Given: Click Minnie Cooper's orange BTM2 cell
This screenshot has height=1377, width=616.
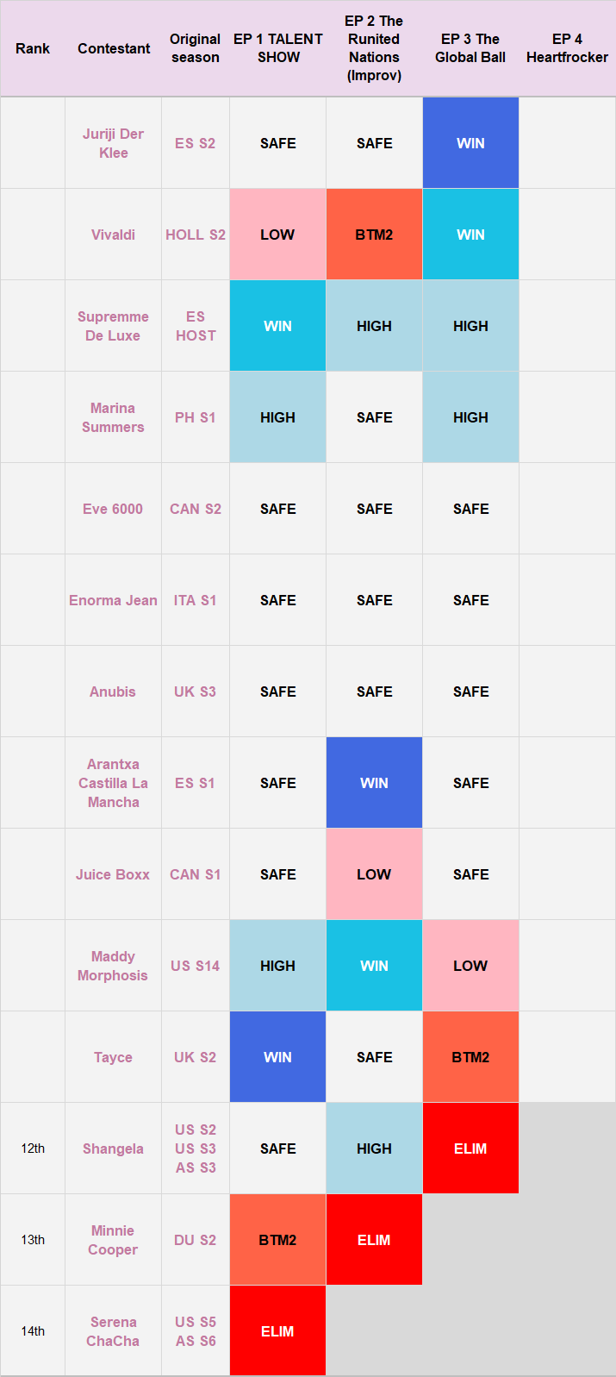Looking at the screenshot, I should pos(277,1240).
